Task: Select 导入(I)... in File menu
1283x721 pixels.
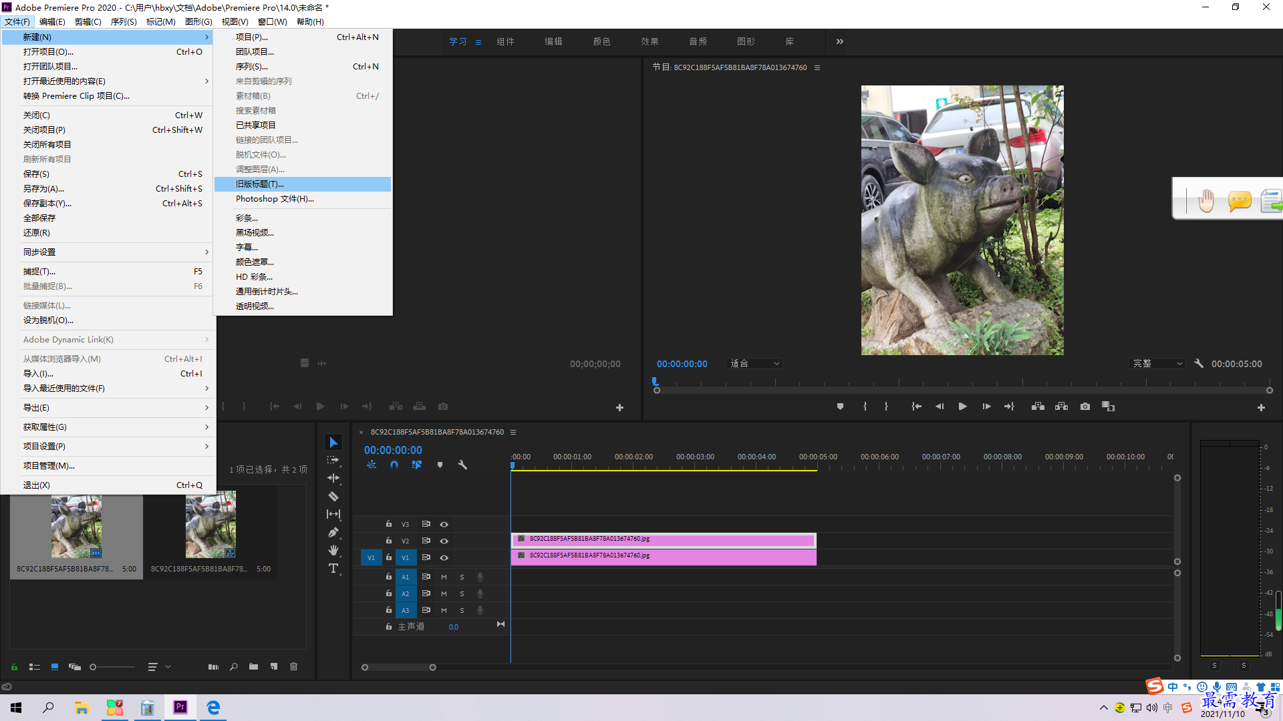Action: (108, 373)
